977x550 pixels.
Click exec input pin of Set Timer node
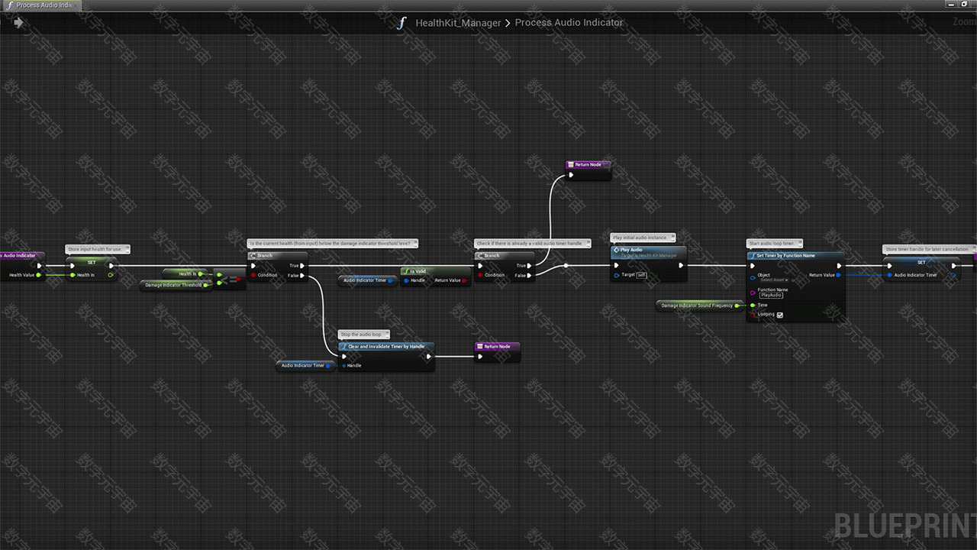tap(753, 266)
